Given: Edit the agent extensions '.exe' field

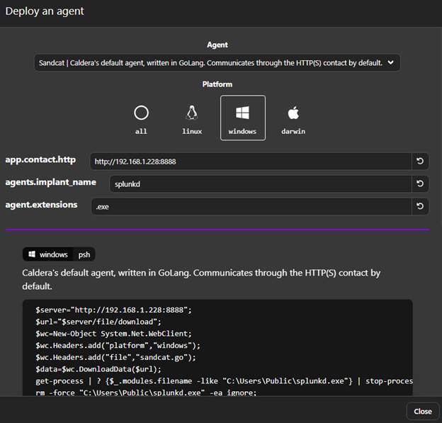Looking at the screenshot, I should point(251,206).
